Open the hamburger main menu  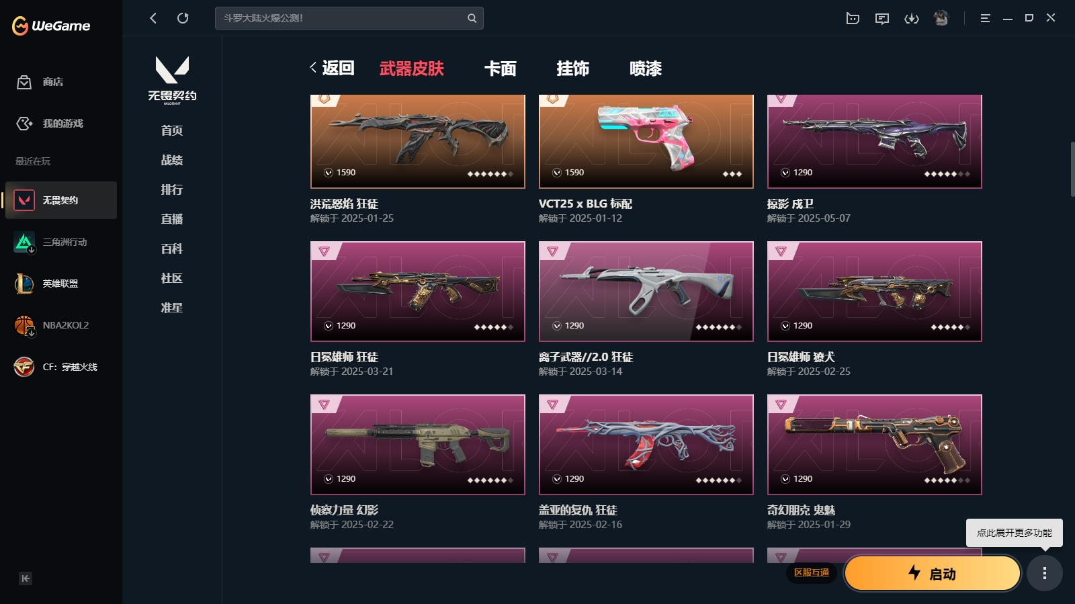pos(985,18)
